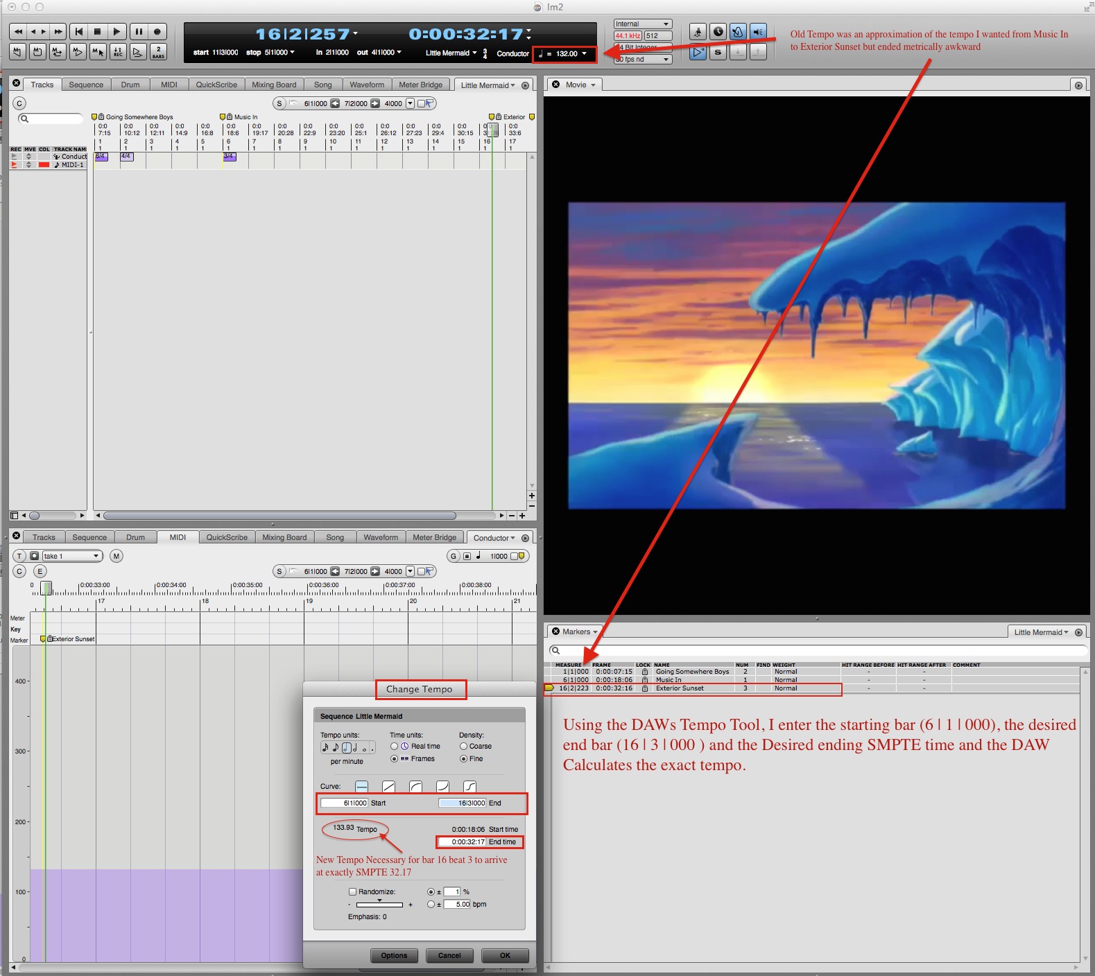This screenshot has width=1095, height=976.
Task: Select Coarse density option
Action: pos(463,747)
